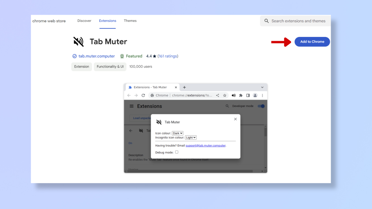372x209 pixels.
Task: Click the tab strip chevron dropdown
Action: click(262, 87)
